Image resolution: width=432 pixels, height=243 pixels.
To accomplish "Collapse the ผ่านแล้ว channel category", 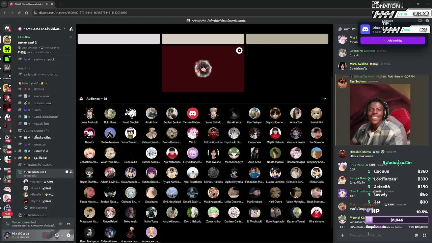I will pyautogui.click(x=24, y=69).
